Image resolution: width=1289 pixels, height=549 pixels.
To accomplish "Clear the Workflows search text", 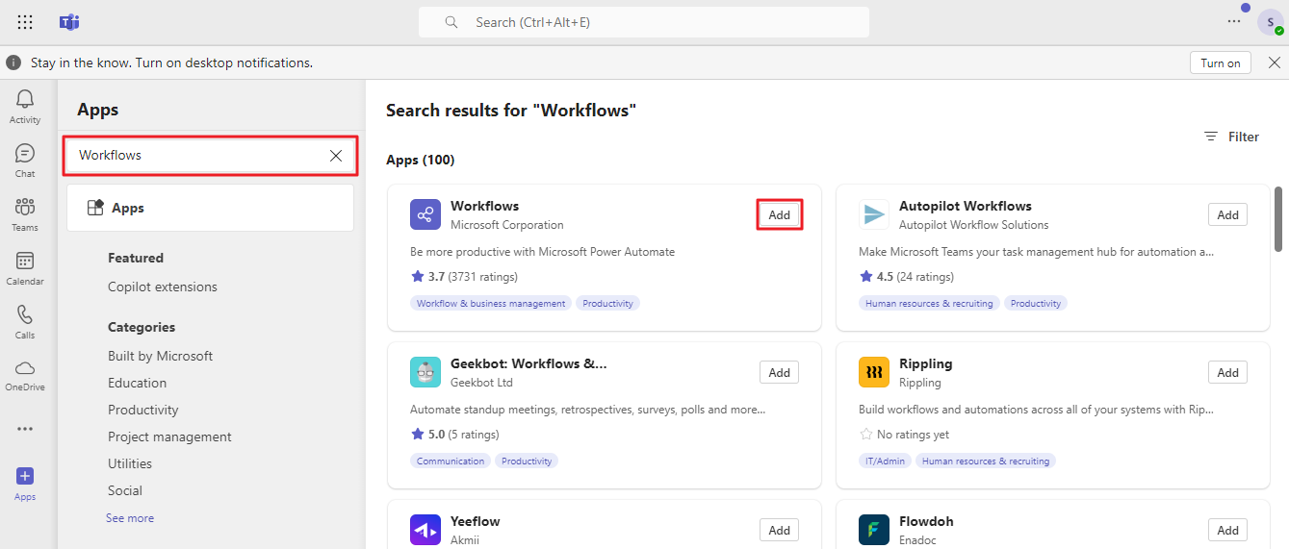I will [x=336, y=155].
